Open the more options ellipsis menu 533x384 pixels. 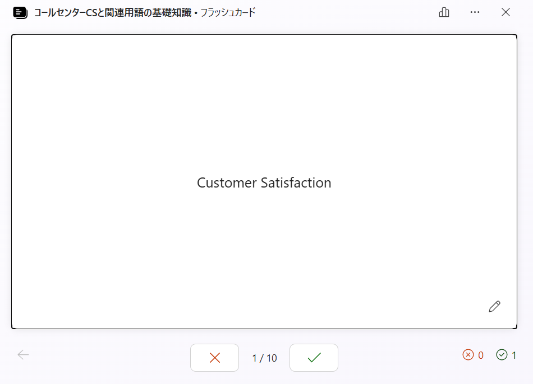pyautogui.click(x=475, y=12)
